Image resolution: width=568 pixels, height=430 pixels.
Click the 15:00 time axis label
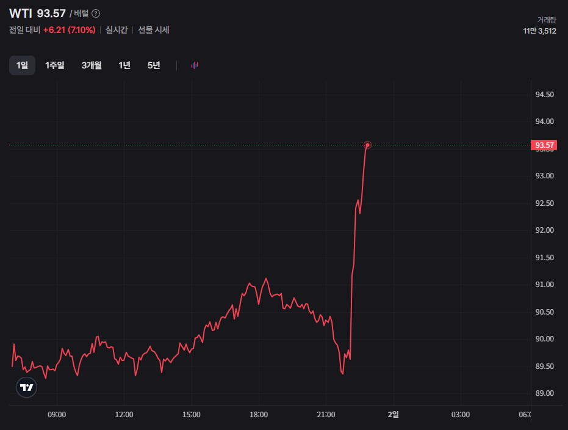(x=192, y=414)
